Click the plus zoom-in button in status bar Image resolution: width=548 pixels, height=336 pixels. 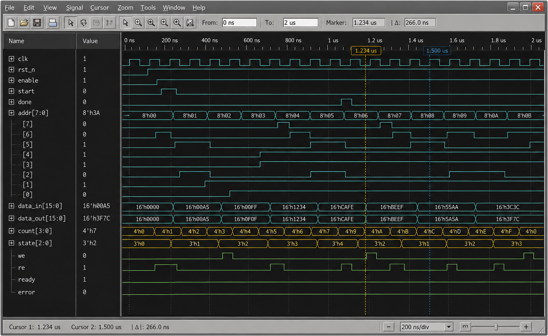coord(526,327)
